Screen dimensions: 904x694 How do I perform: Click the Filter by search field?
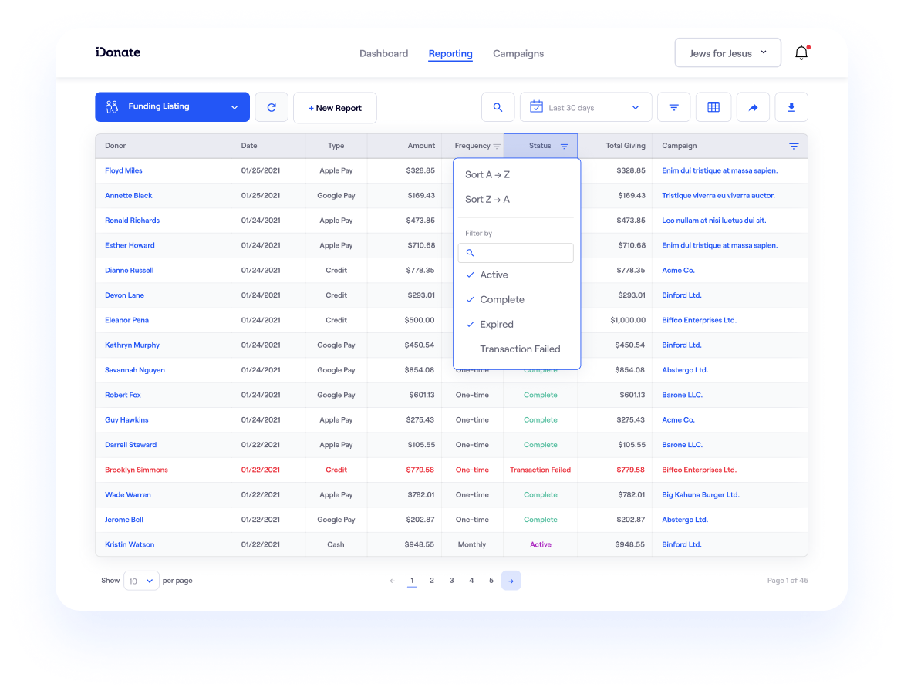pyautogui.click(x=516, y=252)
